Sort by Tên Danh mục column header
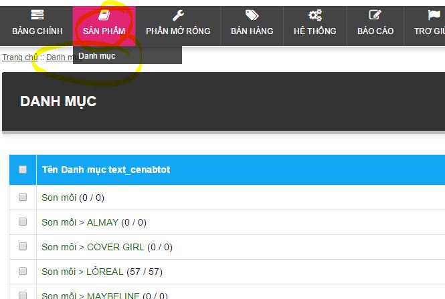Screen dimensions: 445x299 [x=106, y=170]
